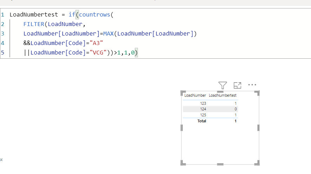Select the cell with value 125
The image size is (311, 174).
pyautogui.click(x=203, y=115)
